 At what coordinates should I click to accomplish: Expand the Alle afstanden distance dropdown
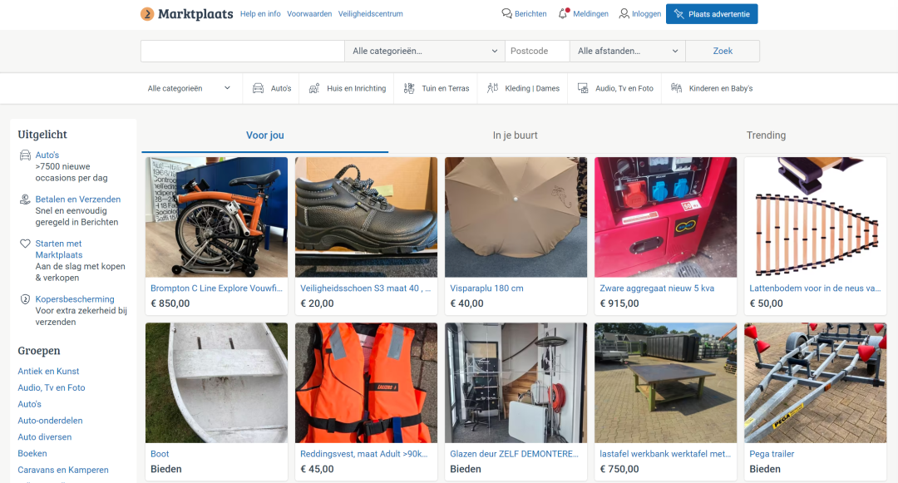[627, 52]
